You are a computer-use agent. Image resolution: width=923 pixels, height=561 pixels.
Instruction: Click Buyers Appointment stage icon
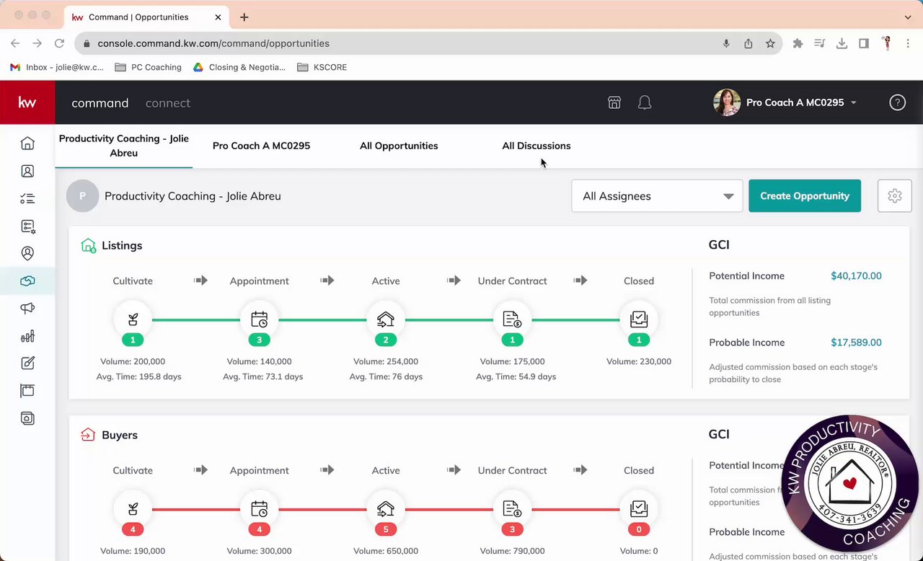(259, 509)
